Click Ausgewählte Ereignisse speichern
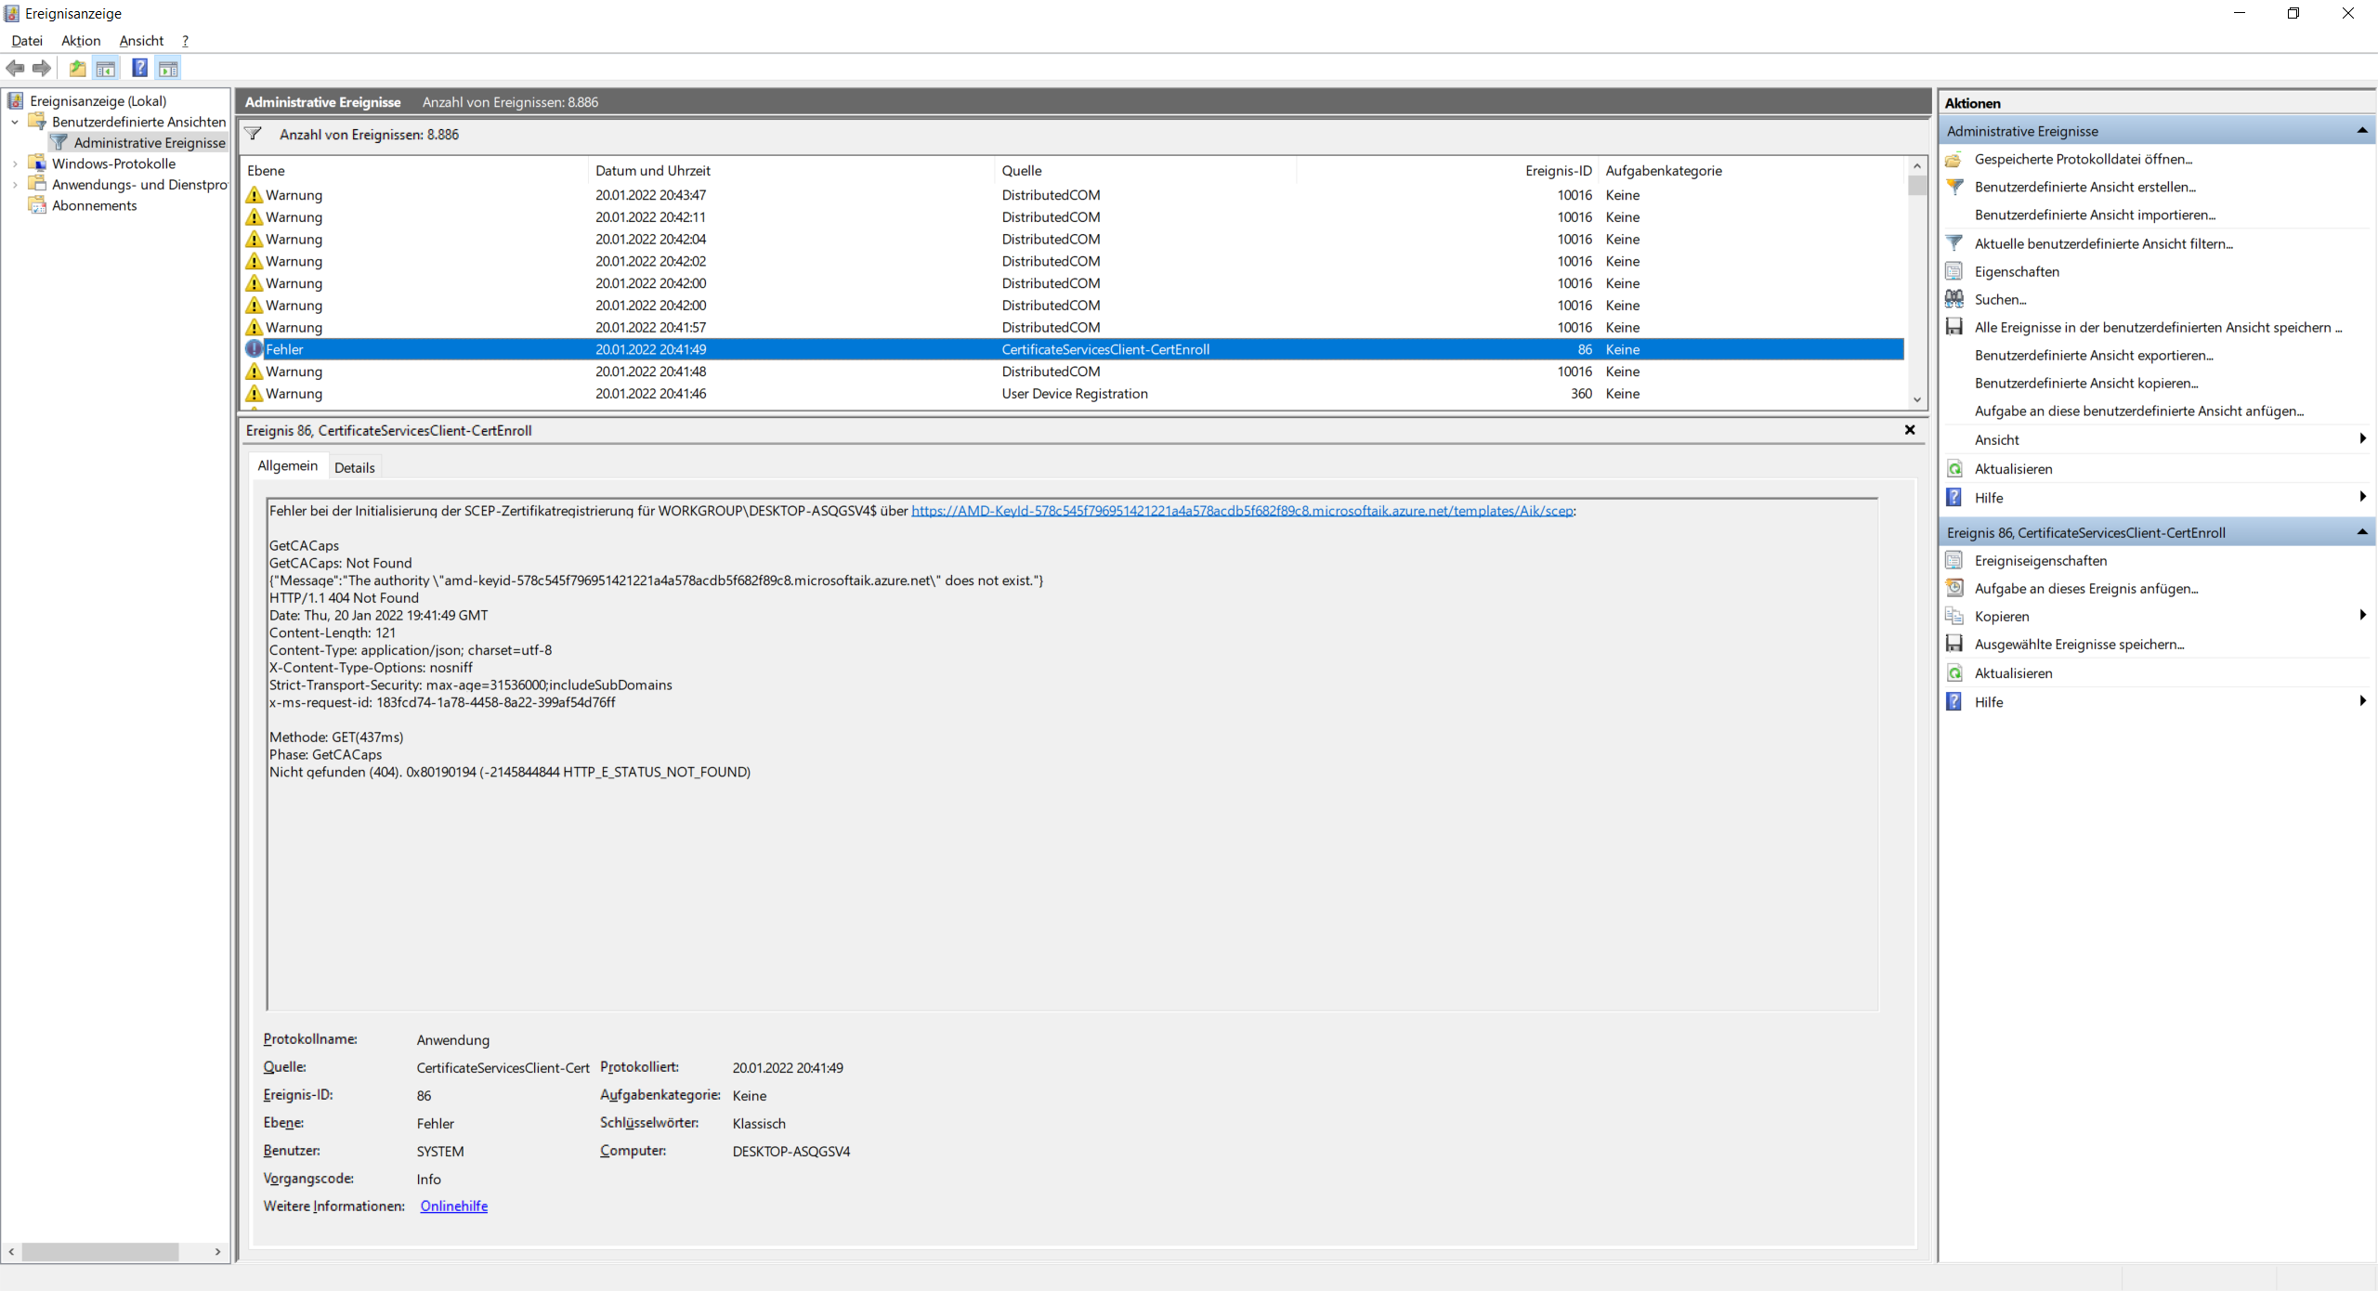 coord(2079,644)
